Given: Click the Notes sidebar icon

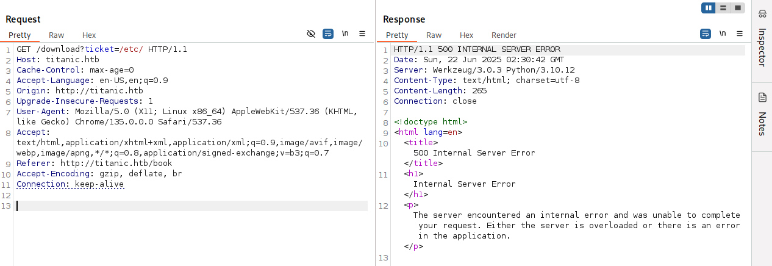Looking at the screenshot, I should click(762, 98).
